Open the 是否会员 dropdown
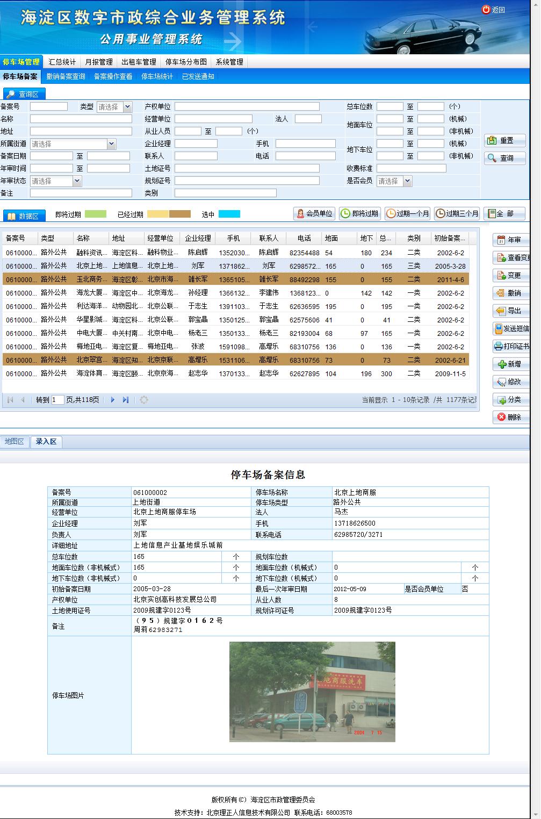This screenshot has width=541, height=819. coord(408,181)
